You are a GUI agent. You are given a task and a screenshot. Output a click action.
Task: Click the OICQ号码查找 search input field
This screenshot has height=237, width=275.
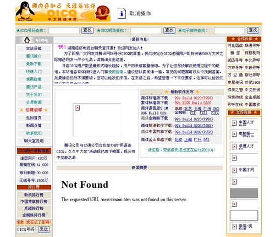point(64,30)
